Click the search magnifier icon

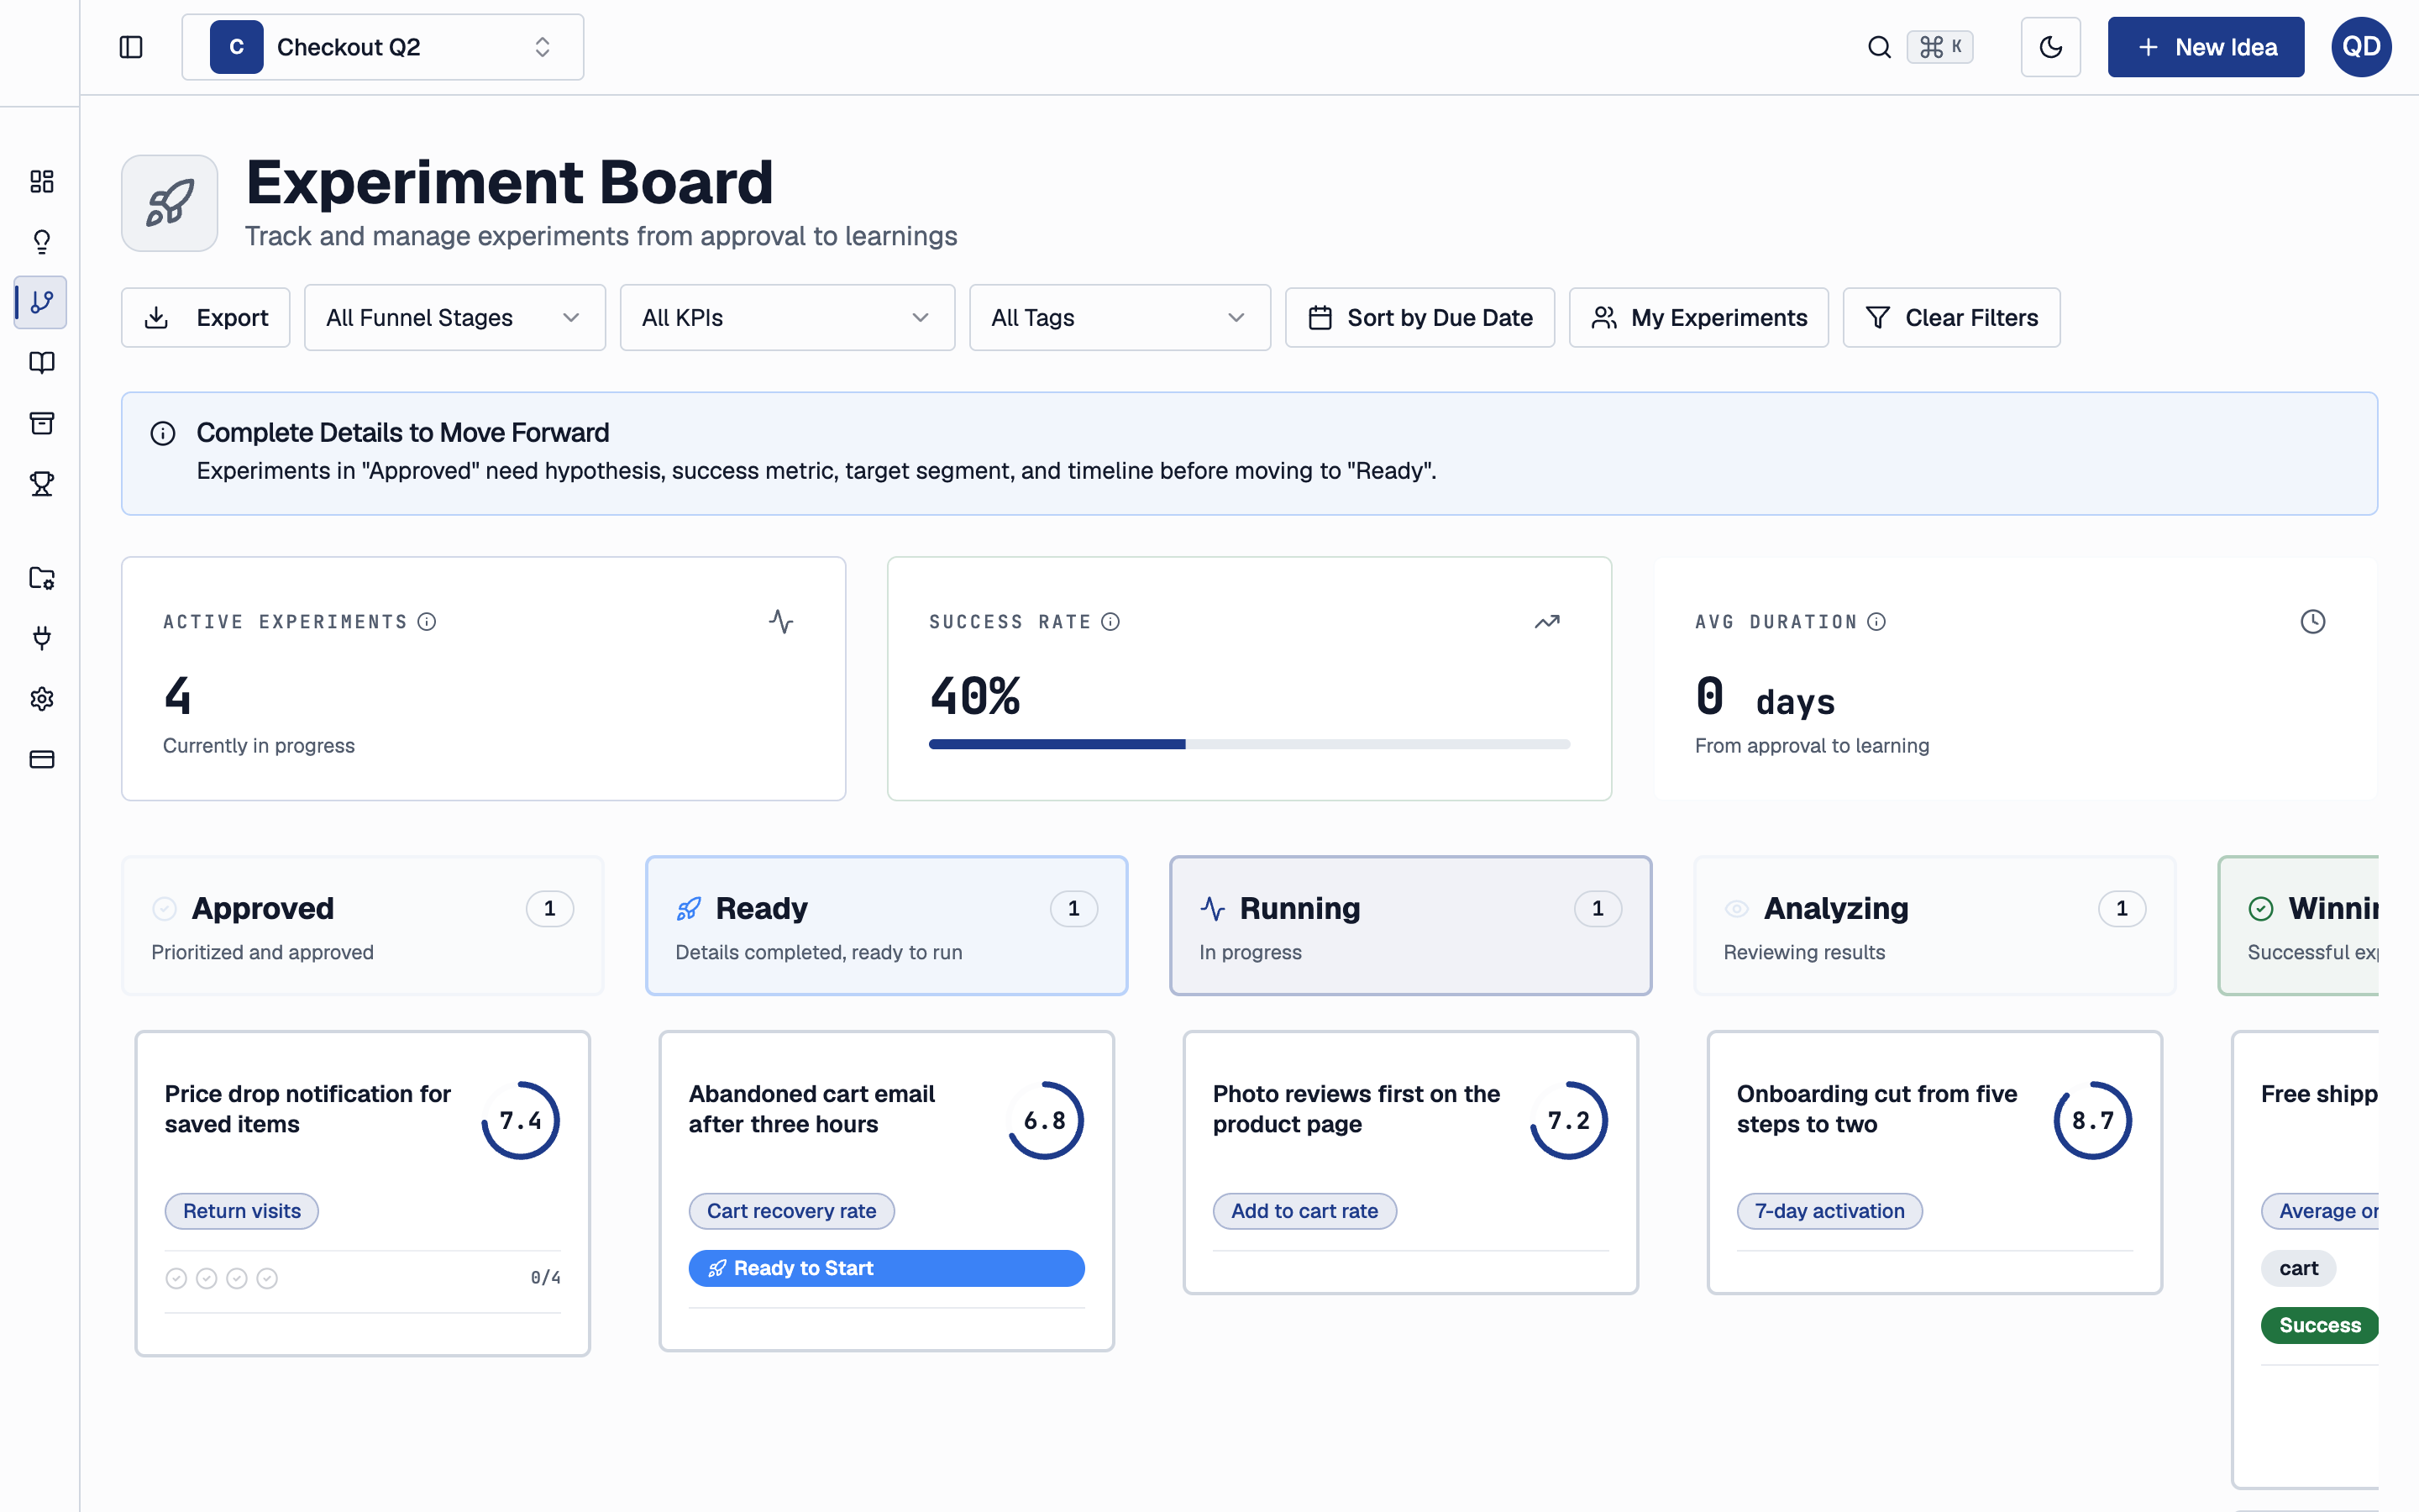[1879, 47]
